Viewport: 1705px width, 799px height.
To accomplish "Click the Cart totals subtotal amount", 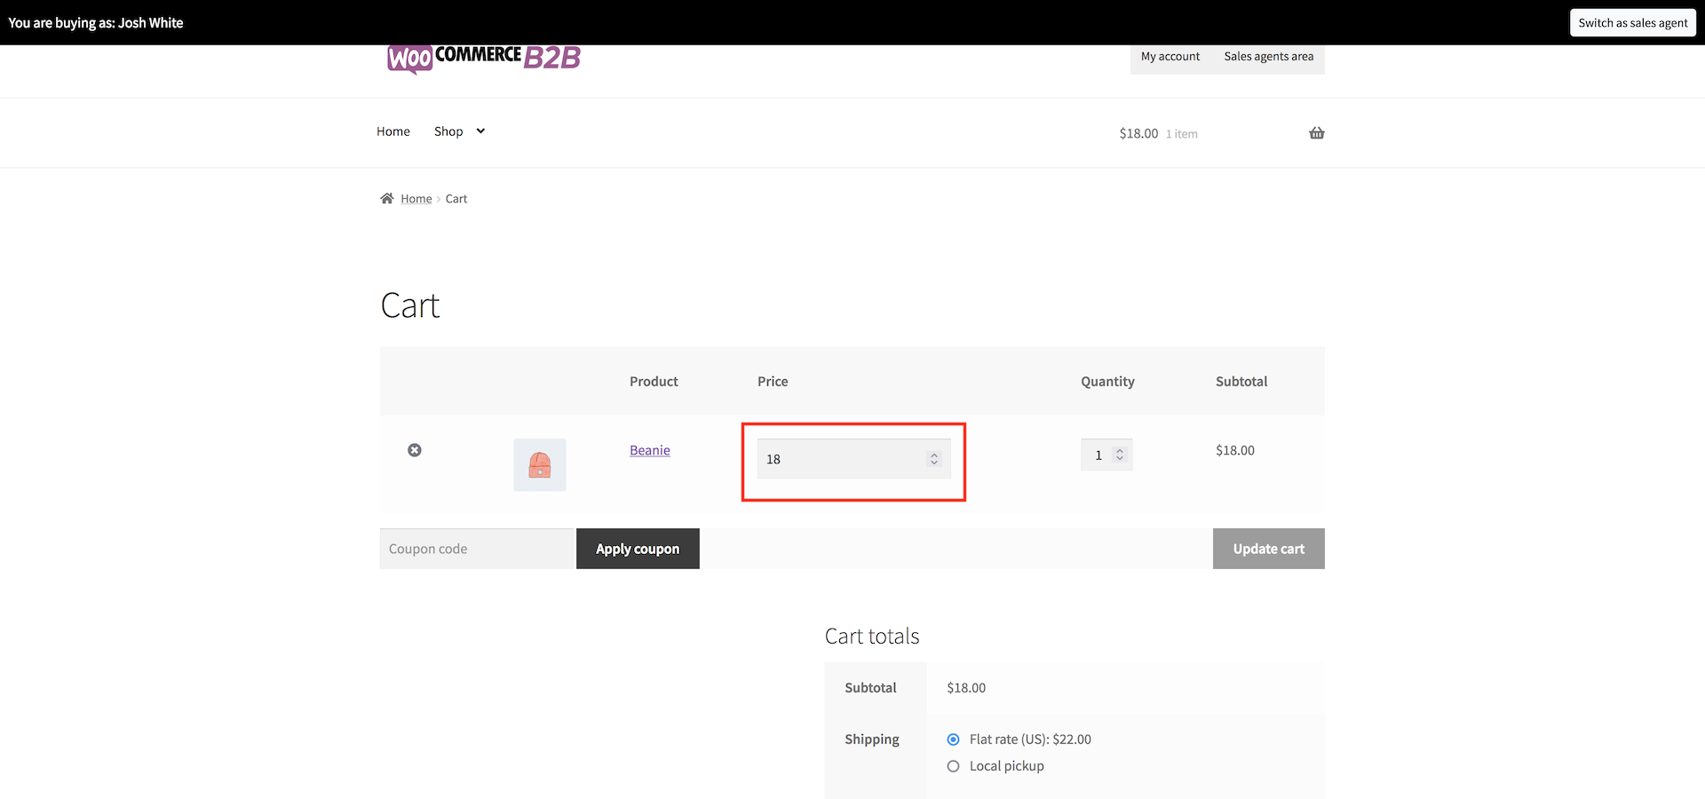I will [966, 688].
